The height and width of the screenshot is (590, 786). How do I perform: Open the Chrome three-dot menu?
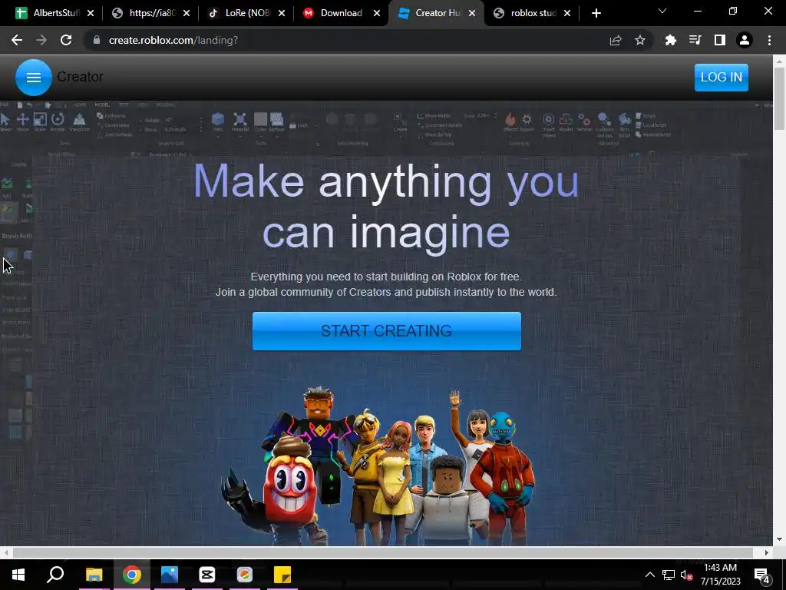coord(769,40)
